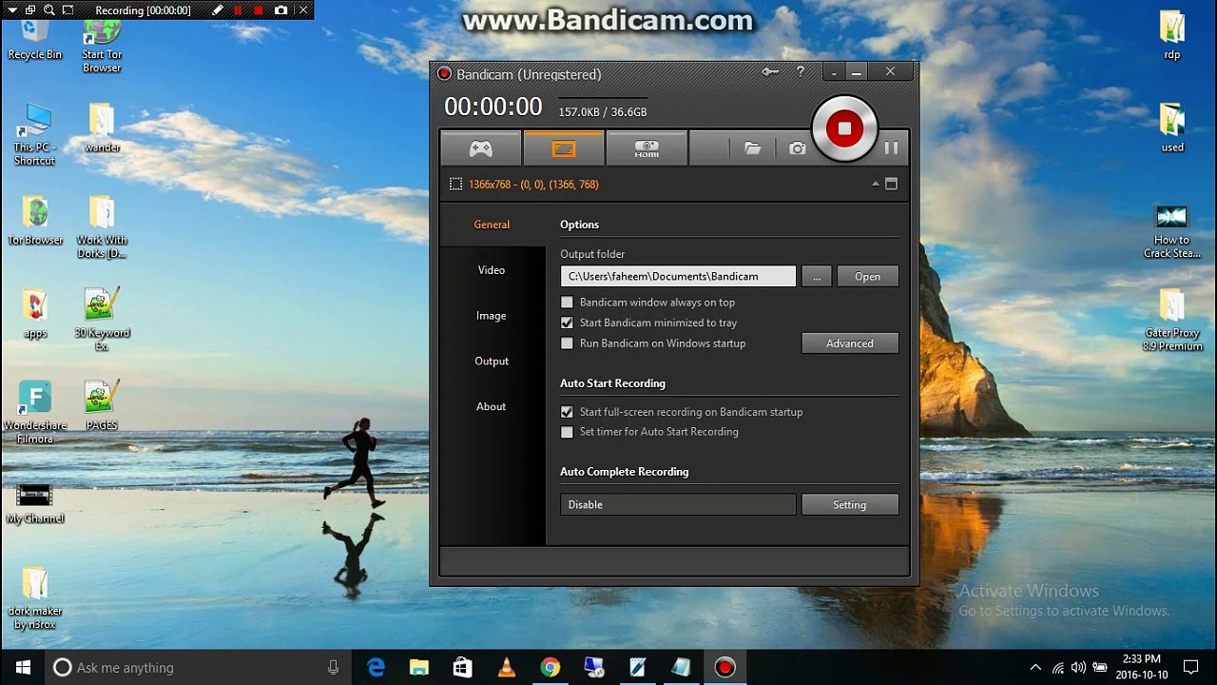Stop recording with the big red button

(x=844, y=129)
